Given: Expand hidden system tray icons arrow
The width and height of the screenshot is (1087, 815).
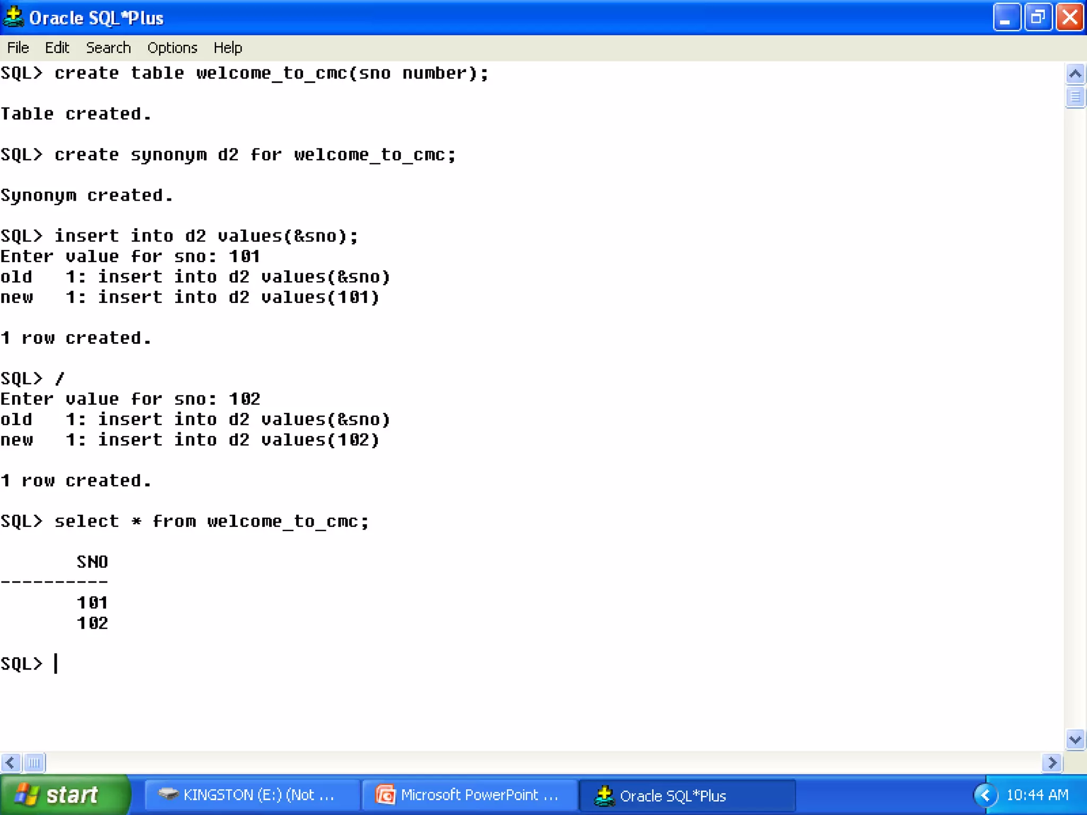Looking at the screenshot, I should [986, 795].
